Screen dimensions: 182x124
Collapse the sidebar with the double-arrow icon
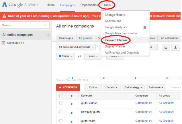point(48,35)
